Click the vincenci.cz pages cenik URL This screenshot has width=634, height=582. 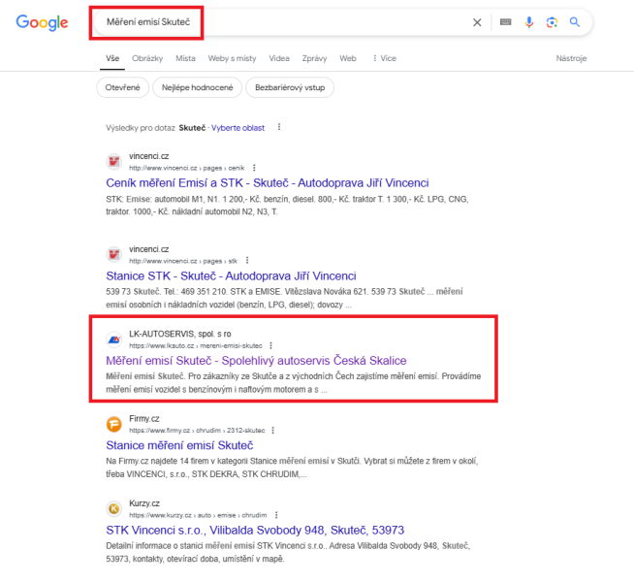[187, 168]
